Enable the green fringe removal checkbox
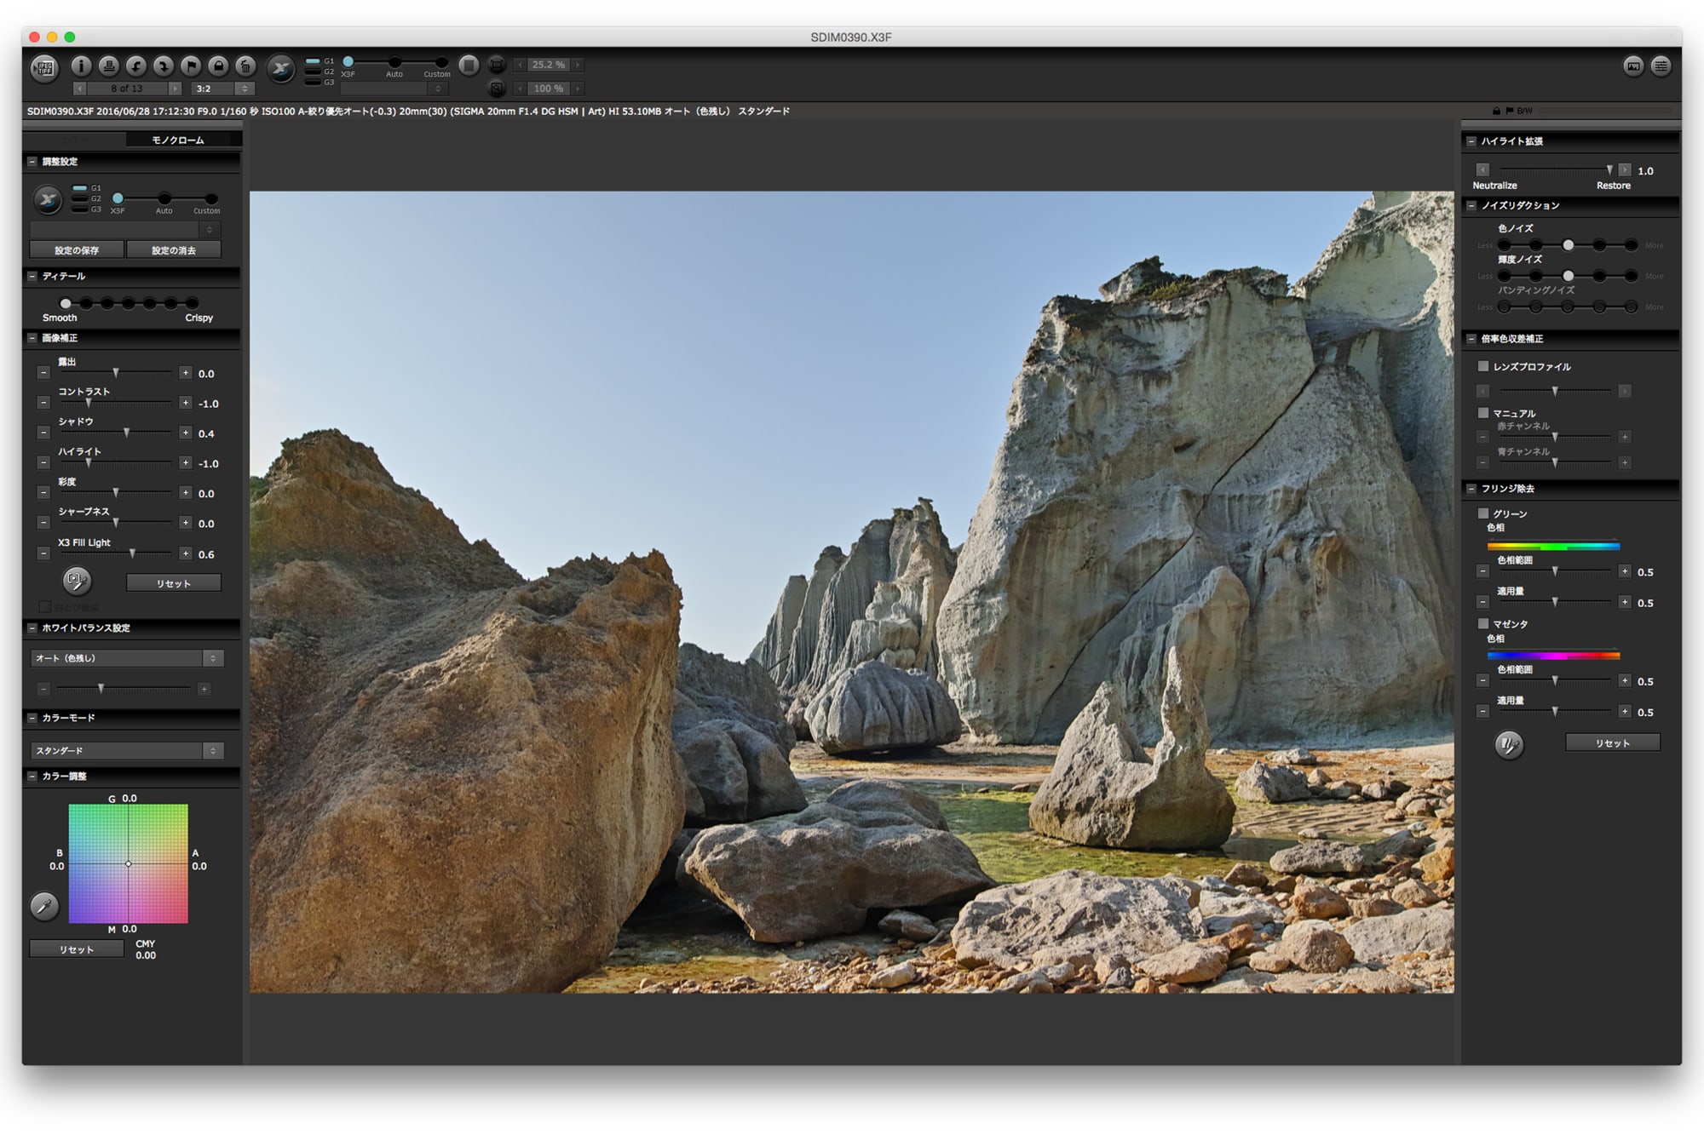This screenshot has height=1135, width=1704. [x=1483, y=513]
